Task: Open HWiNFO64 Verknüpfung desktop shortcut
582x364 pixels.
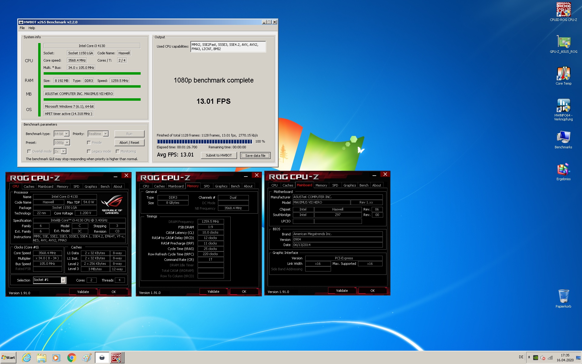Action: point(563,109)
